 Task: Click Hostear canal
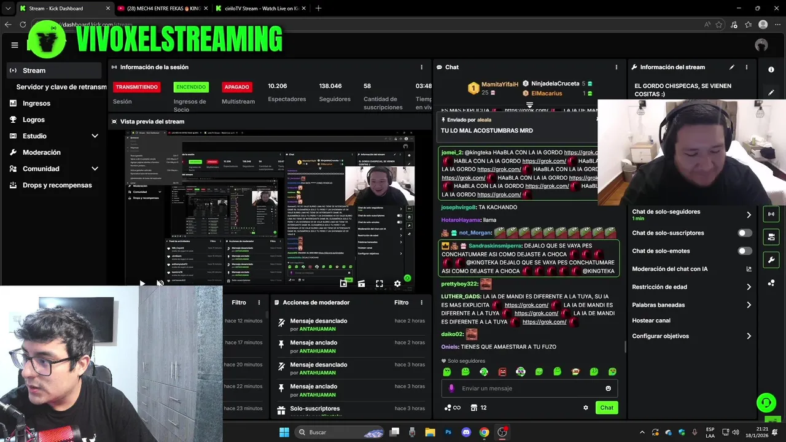[x=651, y=320]
